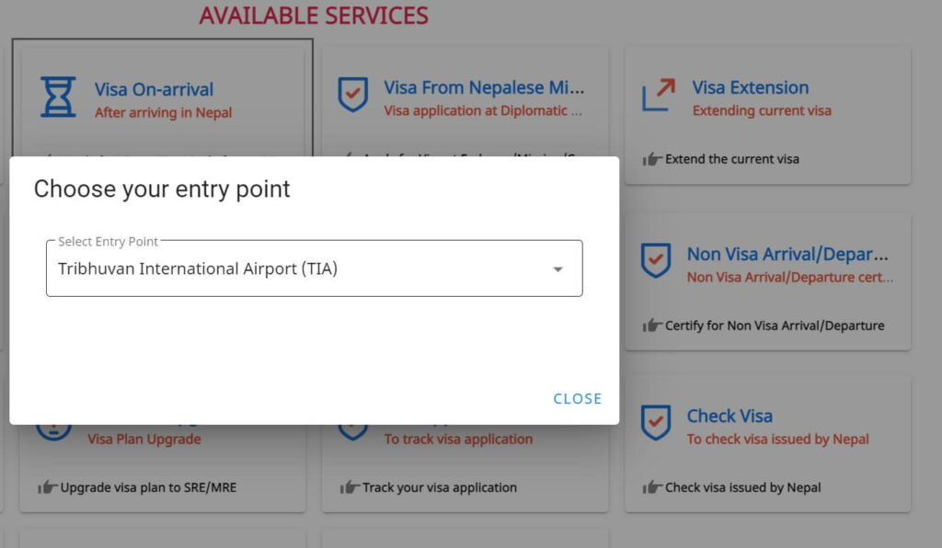Click thumbs-up icon beside Extend the current visa

(652, 159)
